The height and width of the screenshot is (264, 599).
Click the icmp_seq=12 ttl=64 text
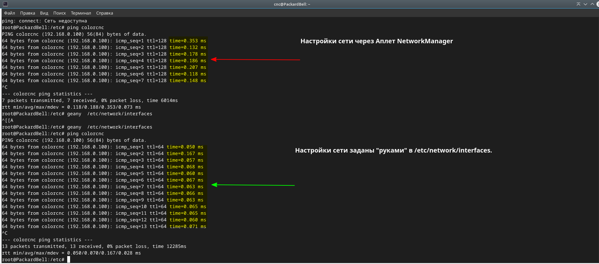coord(141,220)
